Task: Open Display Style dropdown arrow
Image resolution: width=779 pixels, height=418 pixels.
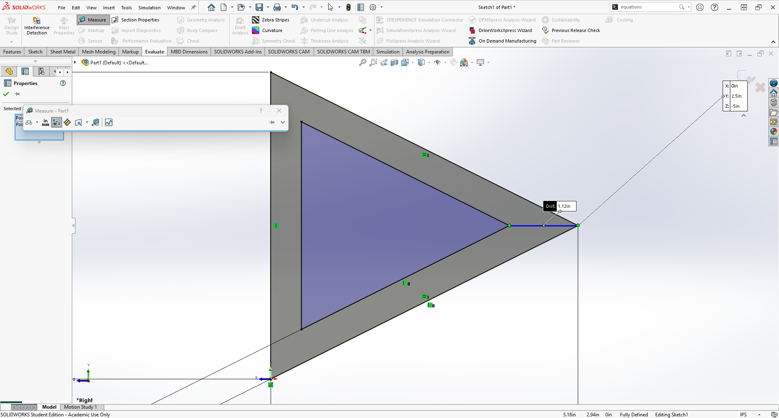Action: [429, 62]
